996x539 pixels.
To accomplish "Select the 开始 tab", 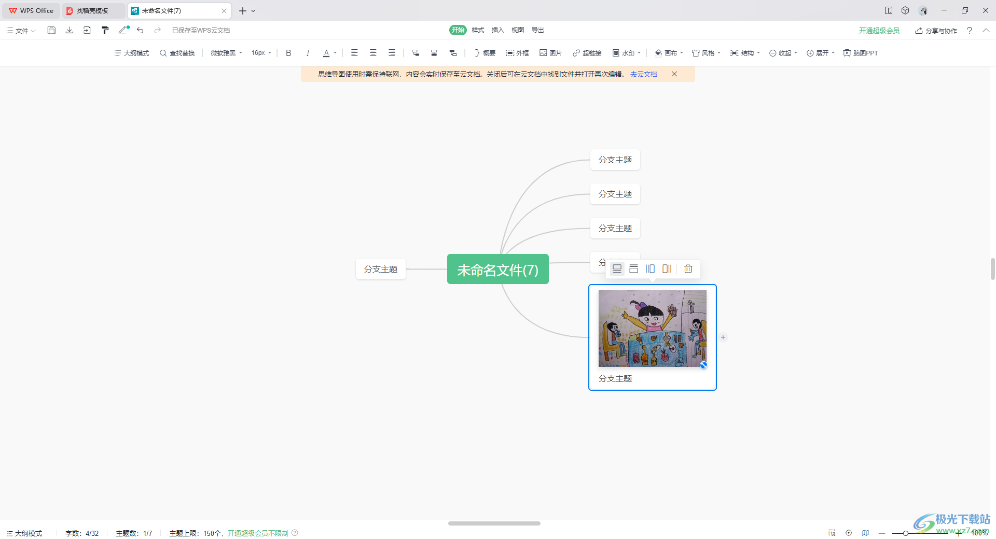I will (x=458, y=30).
